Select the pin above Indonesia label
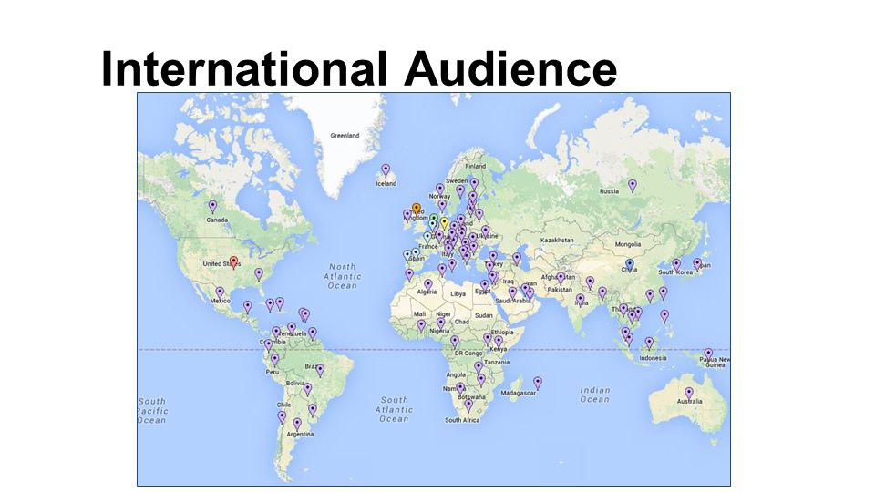Image resolution: width=875 pixels, height=492 pixels. [x=649, y=343]
